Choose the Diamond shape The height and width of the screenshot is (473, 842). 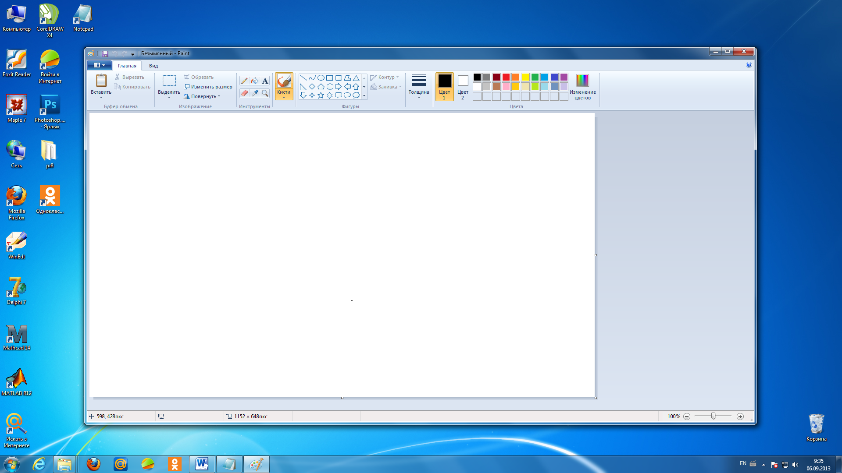pyautogui.click(x=312, y=87)
